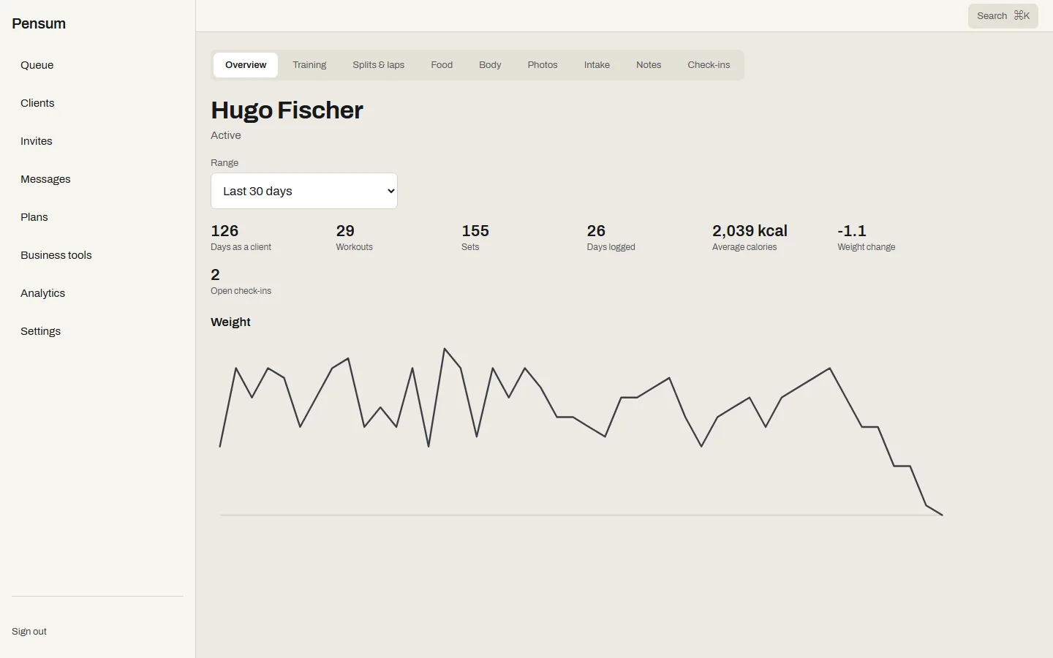Screen dimensions: 1053x658
Task: Click the Active status text
Action: coord(226,135)
